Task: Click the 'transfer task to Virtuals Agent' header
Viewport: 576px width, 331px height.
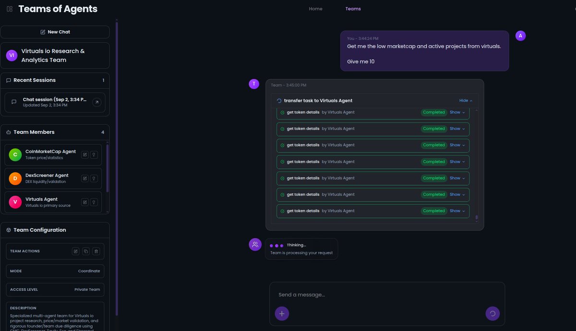Action: [318, 101]
